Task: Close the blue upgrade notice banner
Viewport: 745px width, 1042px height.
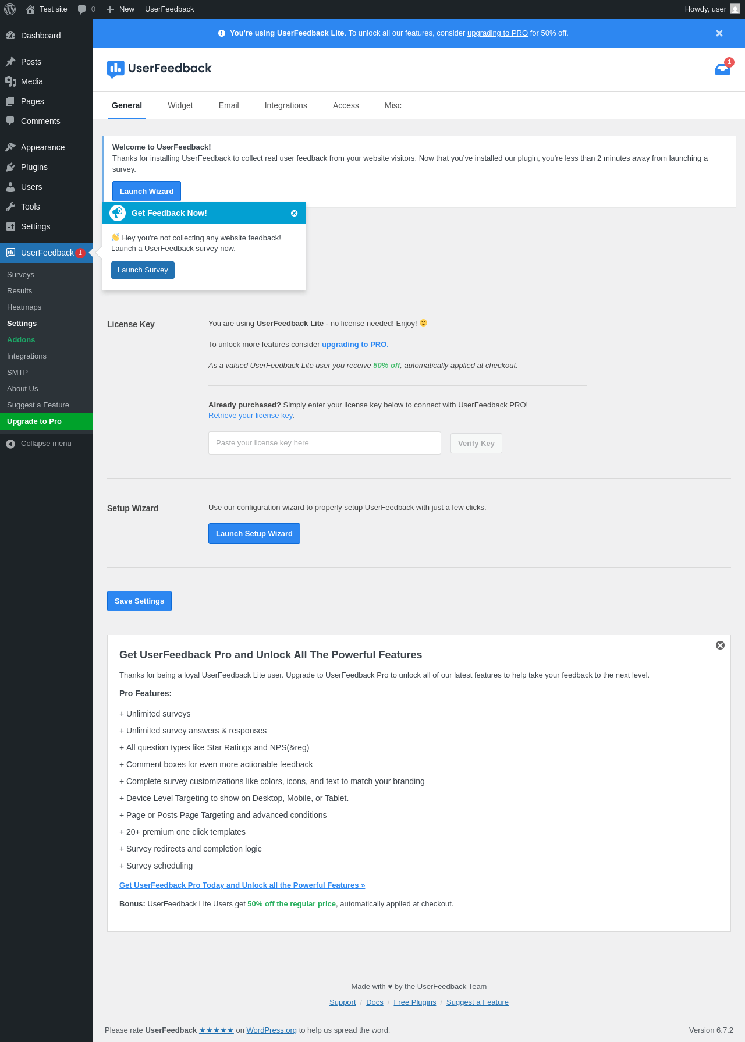Action: point(719,33)
